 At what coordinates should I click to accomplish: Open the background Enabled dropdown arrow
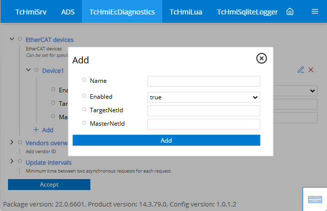312,91
